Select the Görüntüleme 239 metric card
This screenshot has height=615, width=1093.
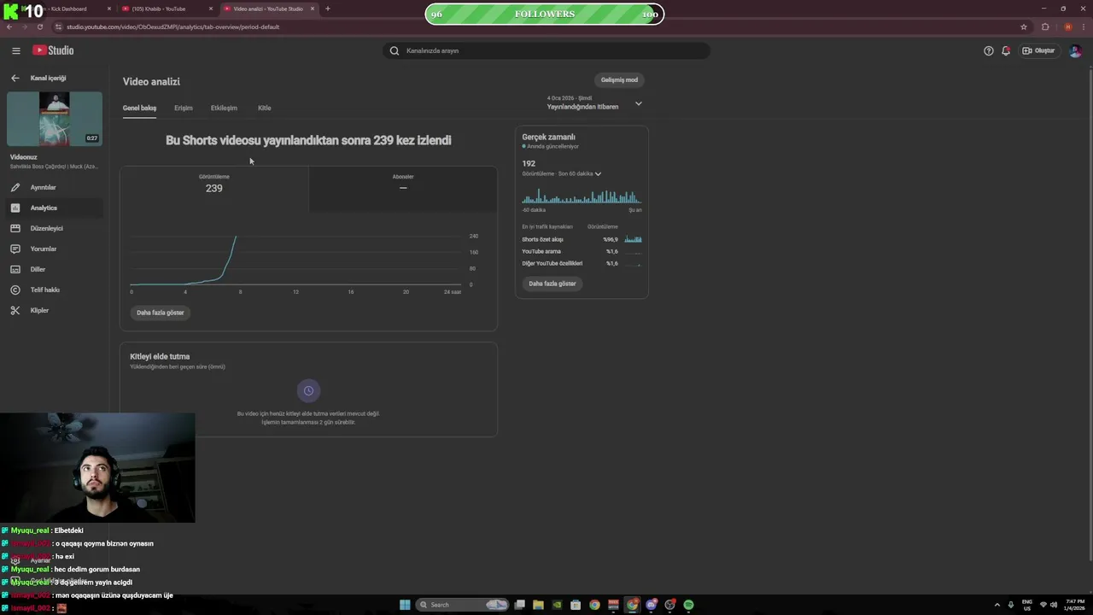point(214,189)
